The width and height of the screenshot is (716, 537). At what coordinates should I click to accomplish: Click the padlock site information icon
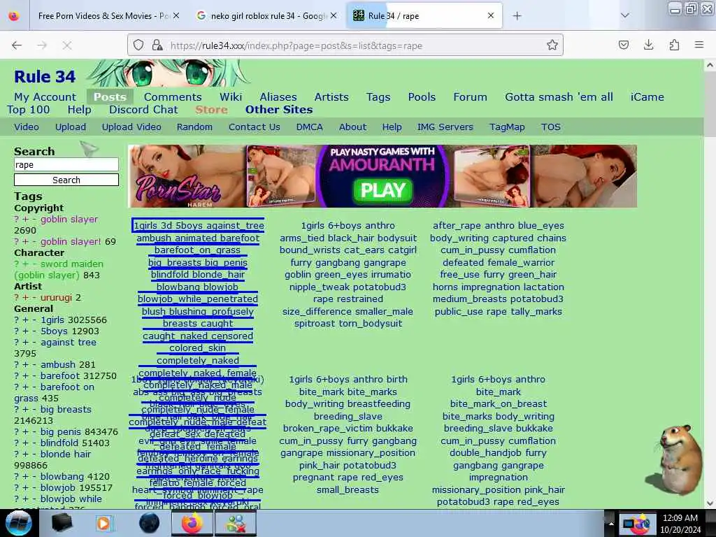[157, 45]
